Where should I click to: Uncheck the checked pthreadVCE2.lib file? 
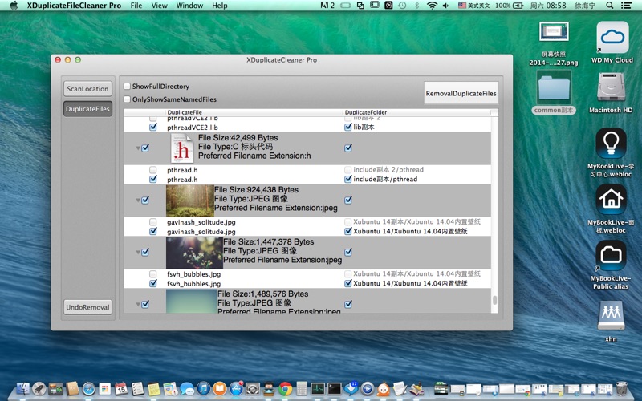[x=153, y=128]
